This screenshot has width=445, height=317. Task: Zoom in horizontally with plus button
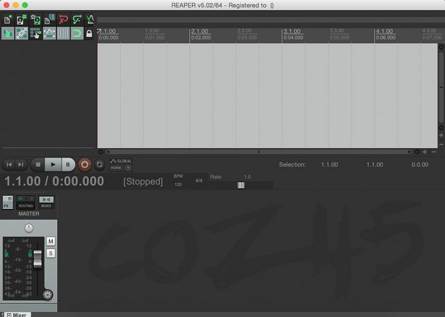point(425,152)
